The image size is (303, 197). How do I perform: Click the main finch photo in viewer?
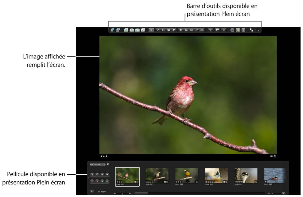pyautogui.click(x=188, y=95)
